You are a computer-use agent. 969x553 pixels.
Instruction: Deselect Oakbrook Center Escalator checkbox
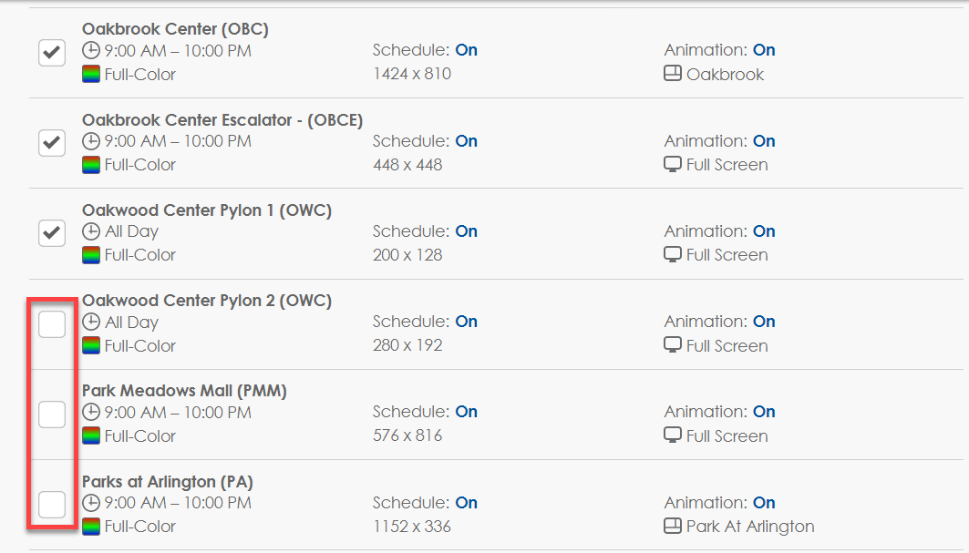pyautogui.click(x=52, y=142)
